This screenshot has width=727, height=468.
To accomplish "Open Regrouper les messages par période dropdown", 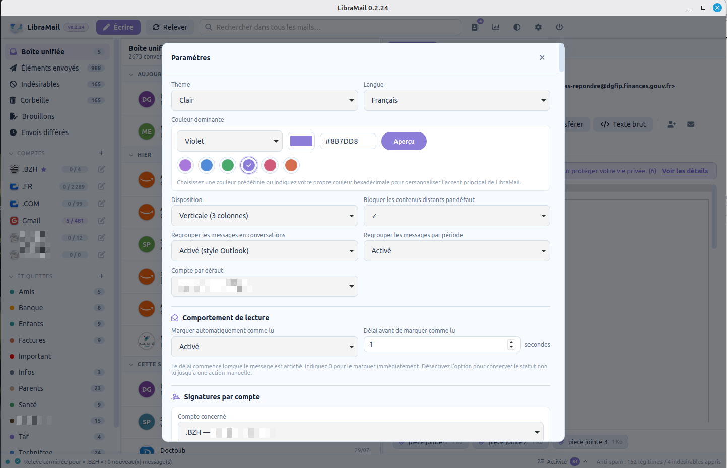I will click(457, 251).
